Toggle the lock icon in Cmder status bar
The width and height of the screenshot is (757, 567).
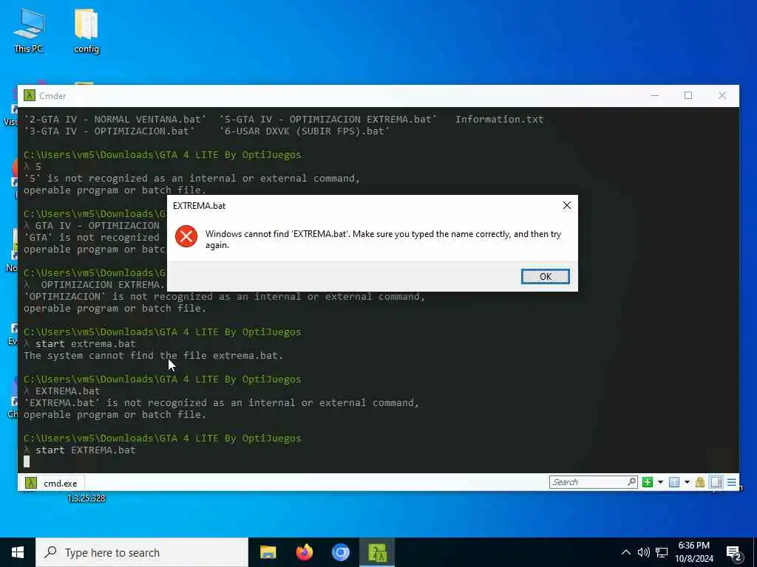point(700,482)
